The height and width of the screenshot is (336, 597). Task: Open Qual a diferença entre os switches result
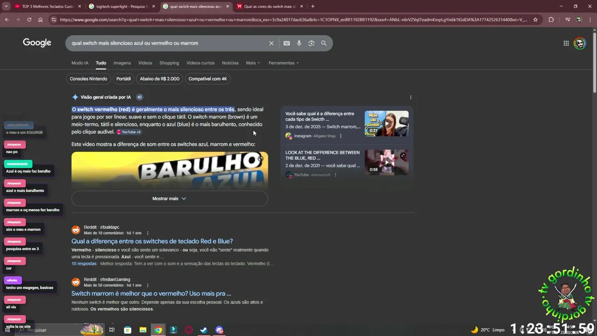[152, 241]
